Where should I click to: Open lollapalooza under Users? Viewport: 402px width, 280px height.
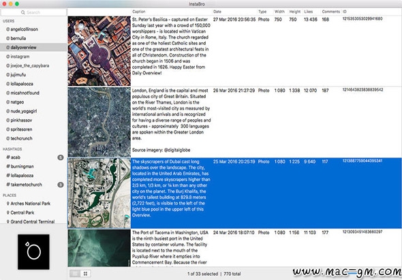coord(22,84)
